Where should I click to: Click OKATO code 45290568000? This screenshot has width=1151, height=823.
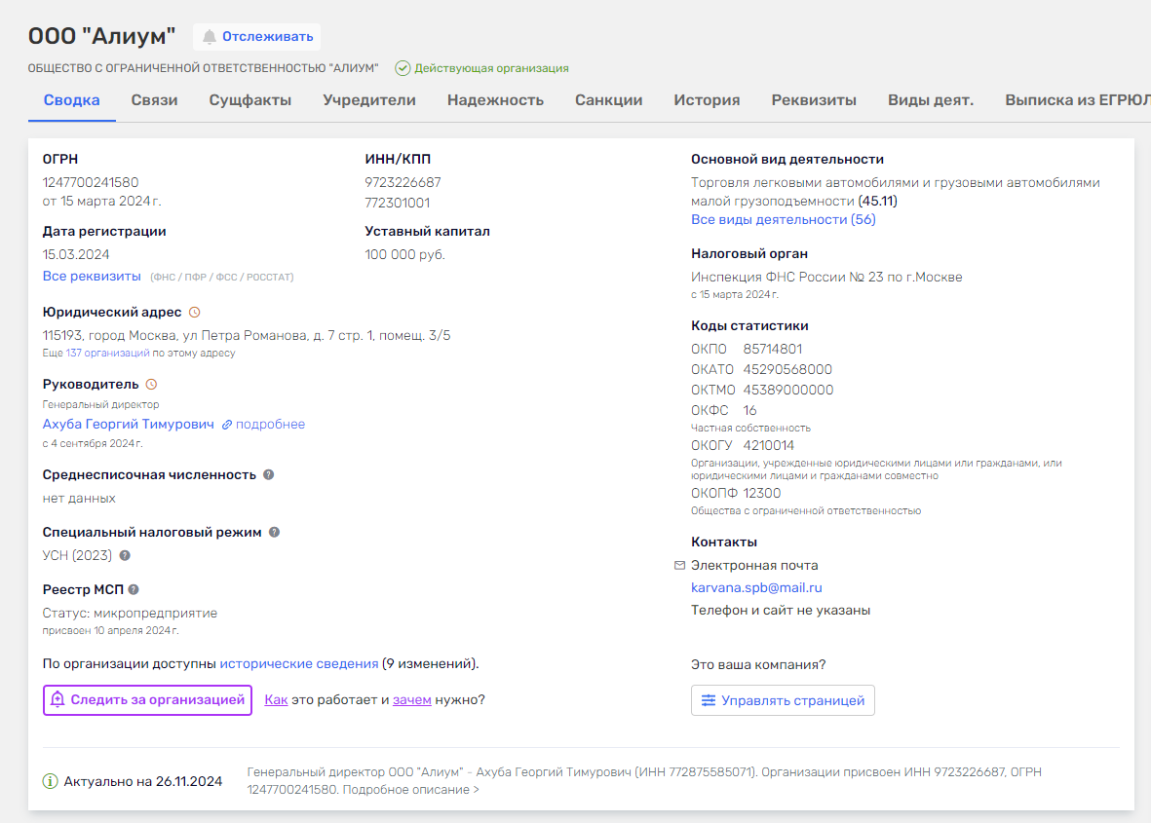pos(787,370)
